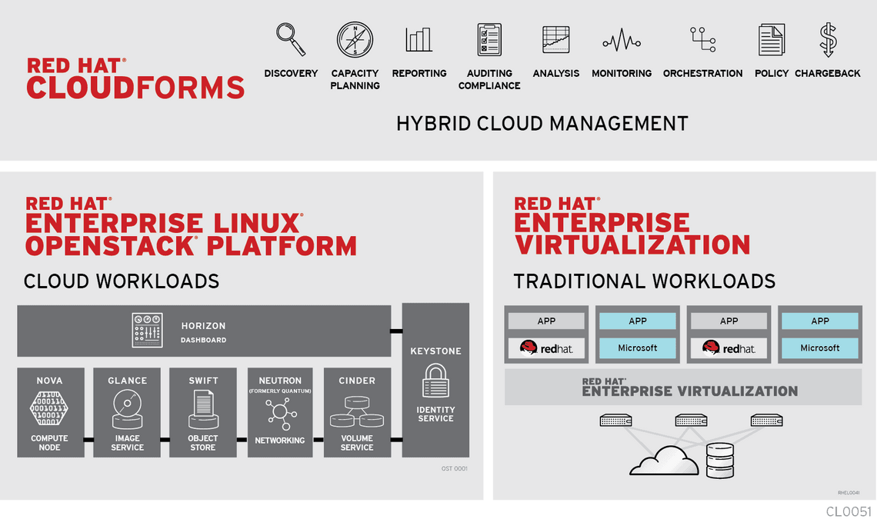Select the Discovery magnifying glass icon

(x=290, y=37)
